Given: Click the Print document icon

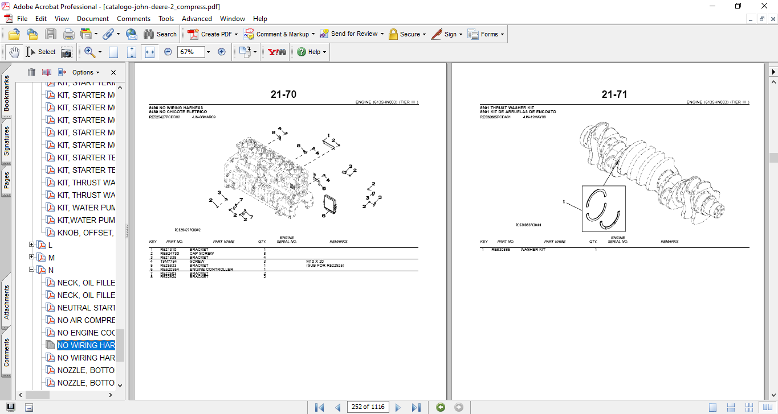Looking at the screenshot, I should click(x=68, y=34).
